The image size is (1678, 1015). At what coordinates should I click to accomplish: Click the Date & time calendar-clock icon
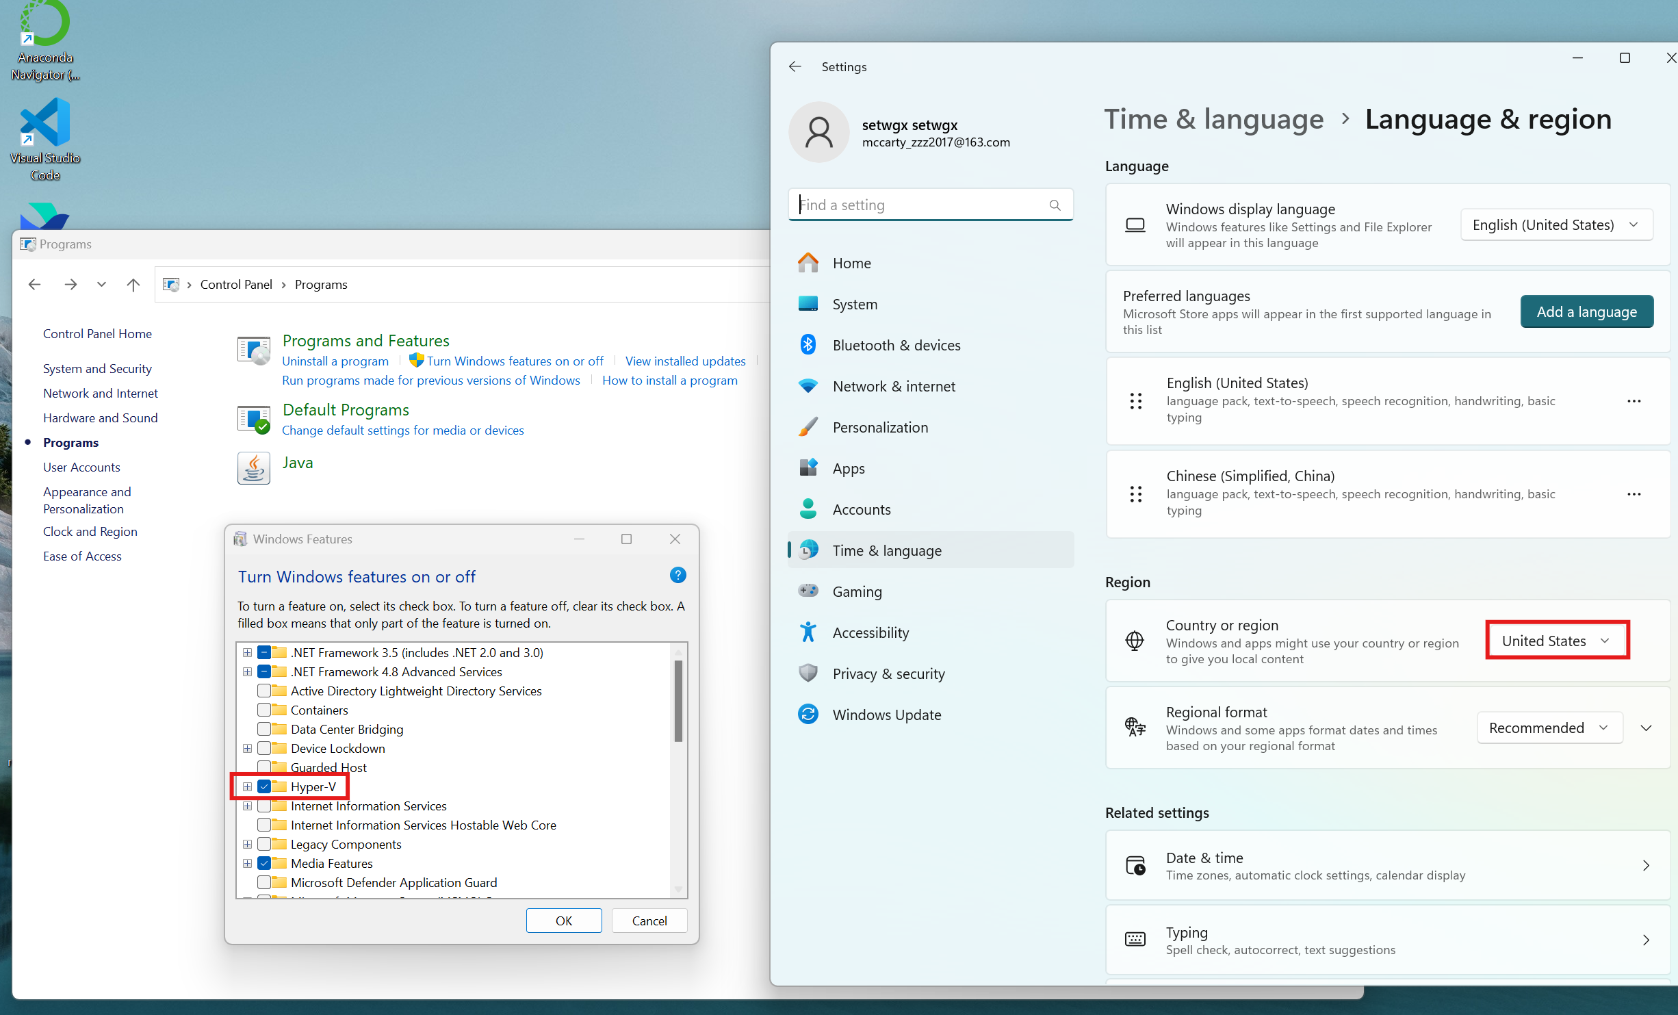click(1135, 866)
